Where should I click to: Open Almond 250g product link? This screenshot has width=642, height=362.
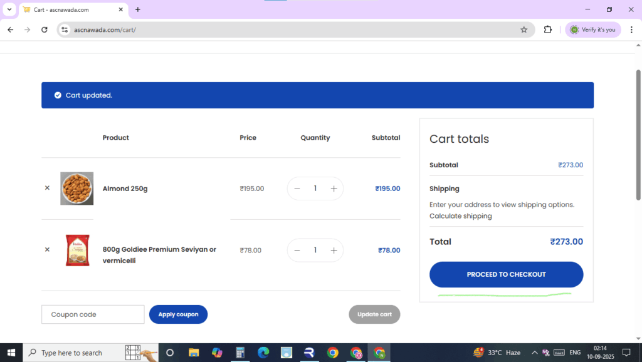125,189
